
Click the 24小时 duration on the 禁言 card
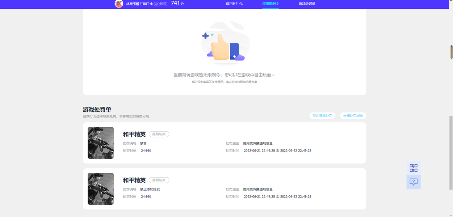point(146,151)
